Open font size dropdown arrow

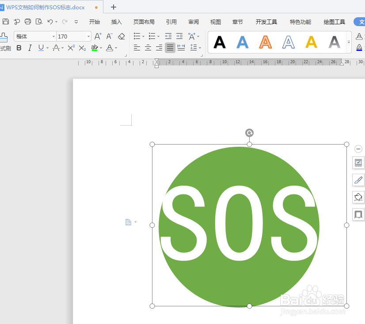coord(88,36)
